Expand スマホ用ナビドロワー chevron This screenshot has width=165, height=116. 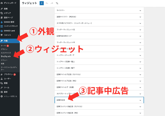140,23
